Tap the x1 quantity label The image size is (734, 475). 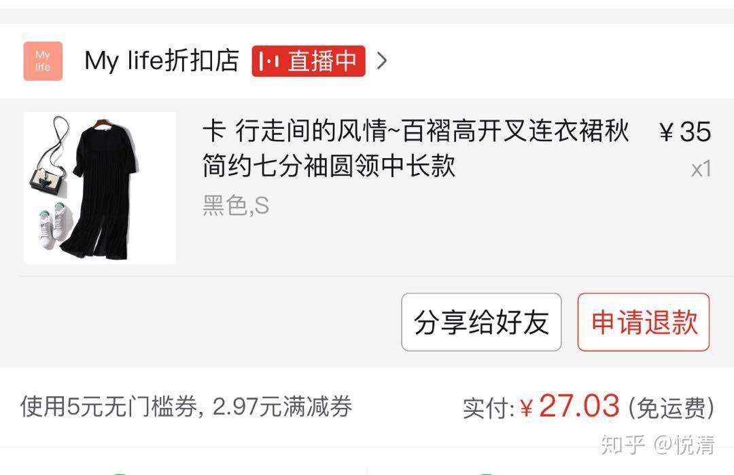[x=701, y=169]
